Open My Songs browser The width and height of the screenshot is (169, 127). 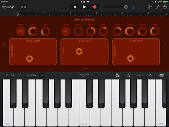8,7
